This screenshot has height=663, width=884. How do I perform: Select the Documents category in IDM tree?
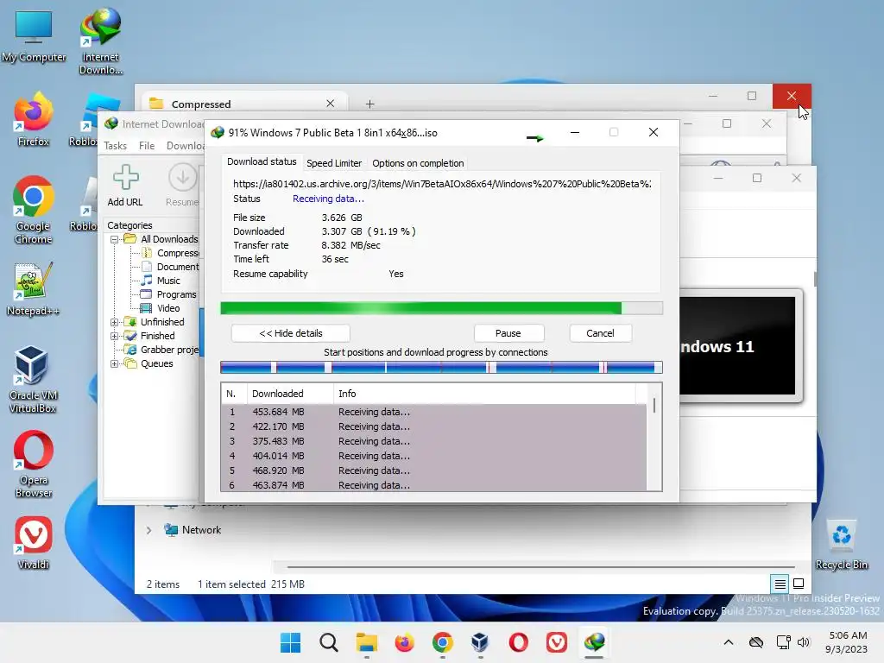(177, 267)
